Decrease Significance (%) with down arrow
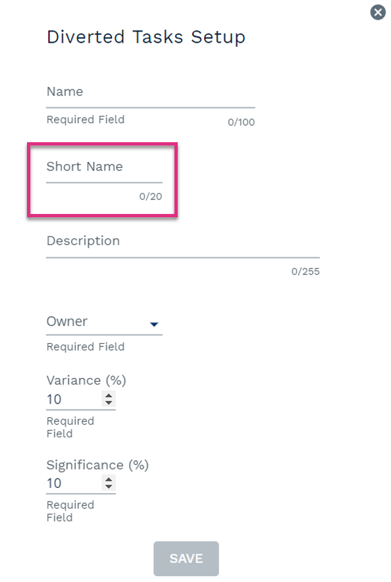This screenshot has width=391, height=582. tap(109, 487)
